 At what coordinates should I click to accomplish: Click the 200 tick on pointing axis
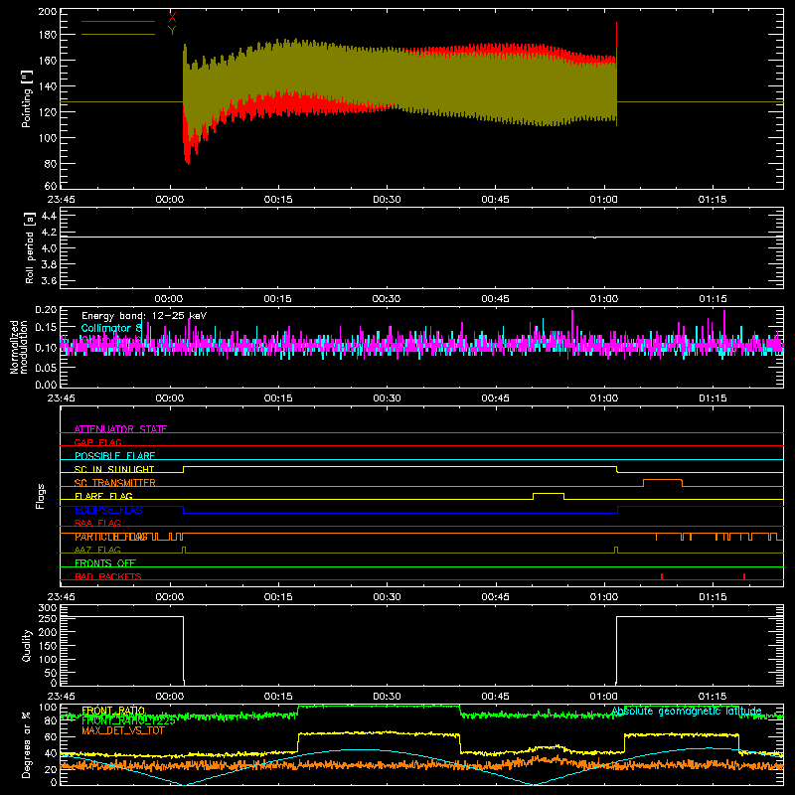point(48,11)
